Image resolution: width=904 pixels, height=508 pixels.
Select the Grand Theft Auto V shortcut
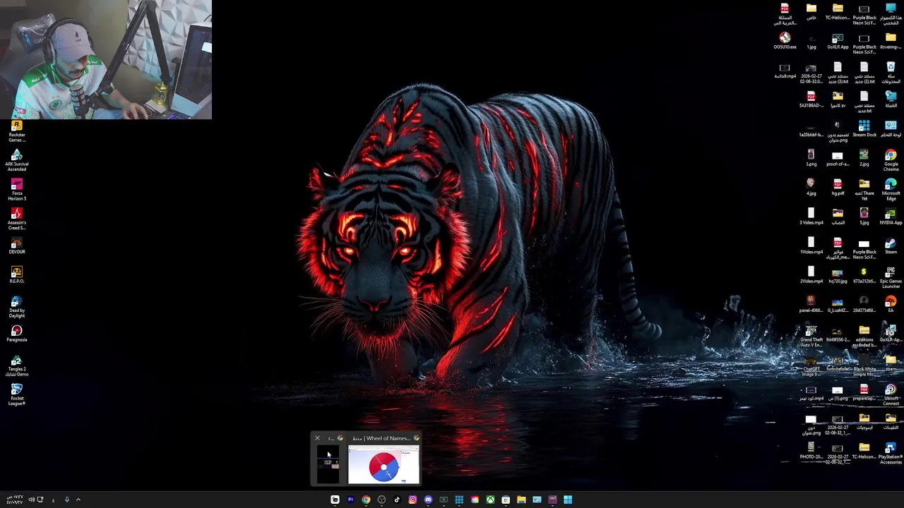811,337
